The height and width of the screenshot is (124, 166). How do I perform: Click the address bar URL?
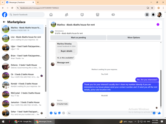pyautogui.click(x=40, y=8)
